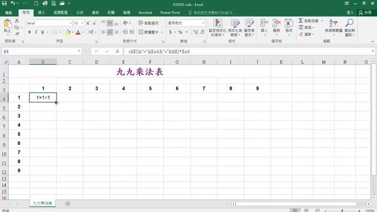
Task: Open Clear (清除) dropdown
Action: 306,34
